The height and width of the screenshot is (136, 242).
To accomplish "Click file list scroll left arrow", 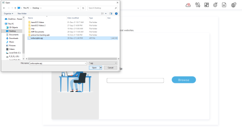I will click(x=27, y=59).
